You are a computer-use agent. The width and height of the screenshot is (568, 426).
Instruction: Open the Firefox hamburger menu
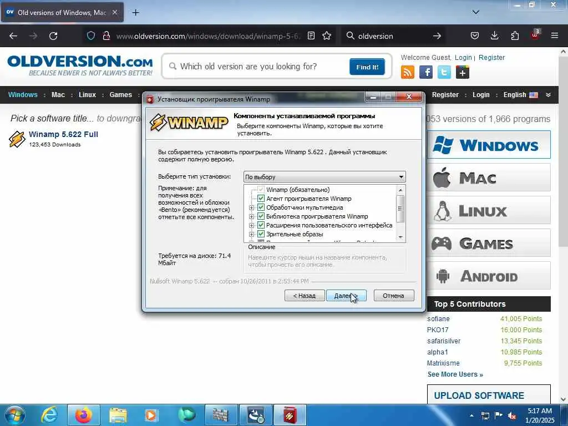click(555, 35)
